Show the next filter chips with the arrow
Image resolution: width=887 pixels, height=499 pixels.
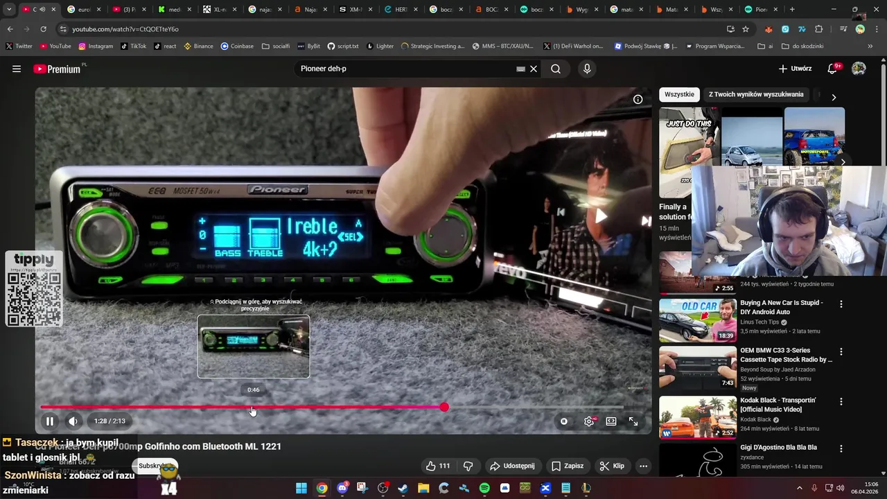834,97
